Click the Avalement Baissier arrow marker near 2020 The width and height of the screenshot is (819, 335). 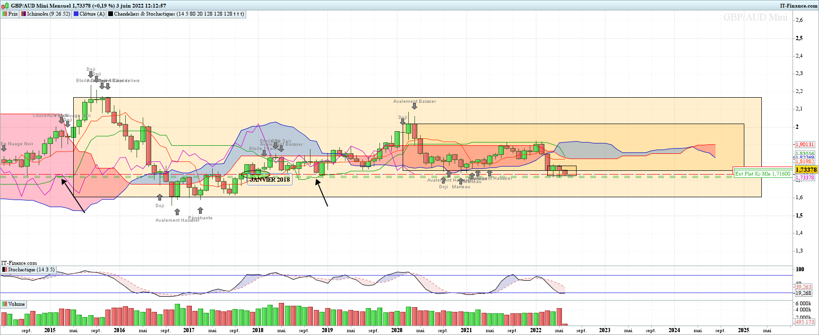(414, 107)
